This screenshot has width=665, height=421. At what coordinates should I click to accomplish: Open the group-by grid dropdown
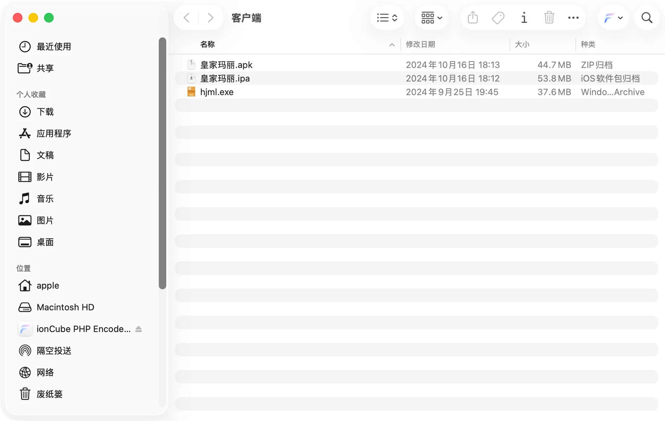click(432, 18)
